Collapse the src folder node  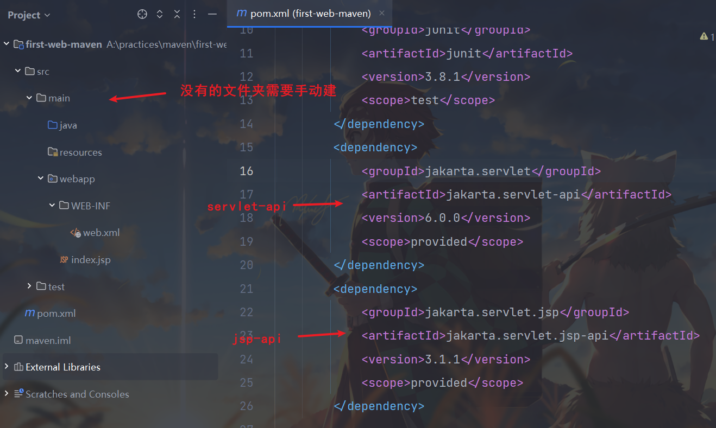pos(18,71)
